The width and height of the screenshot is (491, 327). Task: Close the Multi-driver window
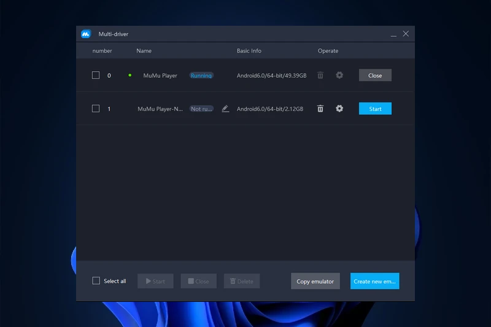(406, 34)
